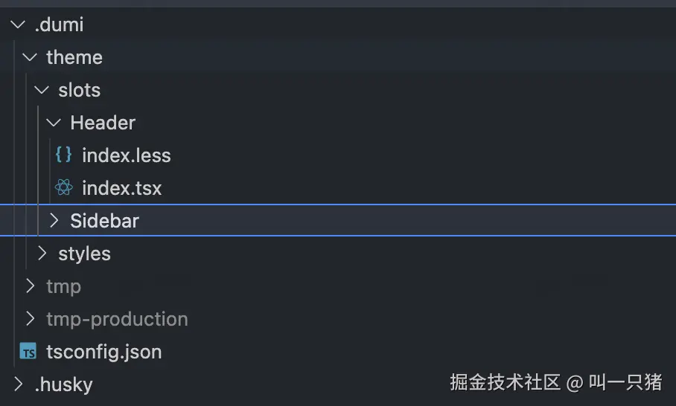
Task: Open the tsconfig.json file
Action: [x=104, y=352]
